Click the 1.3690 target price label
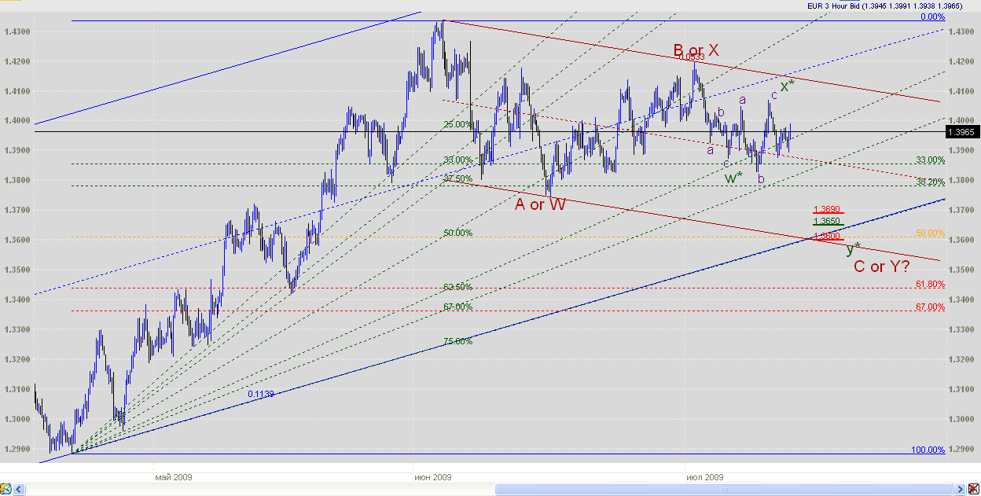 (826, 209)
